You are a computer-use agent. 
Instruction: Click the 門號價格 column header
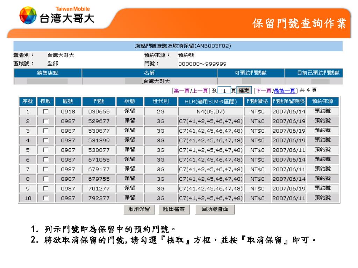257,102
